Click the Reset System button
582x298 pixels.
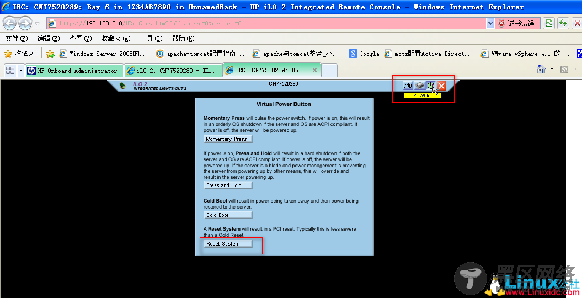(x=228, y=244)
